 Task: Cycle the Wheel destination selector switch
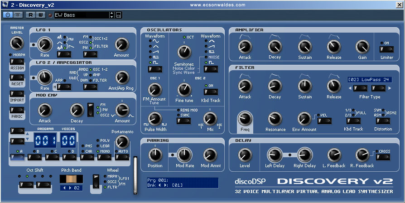click(x=96, y=182)
